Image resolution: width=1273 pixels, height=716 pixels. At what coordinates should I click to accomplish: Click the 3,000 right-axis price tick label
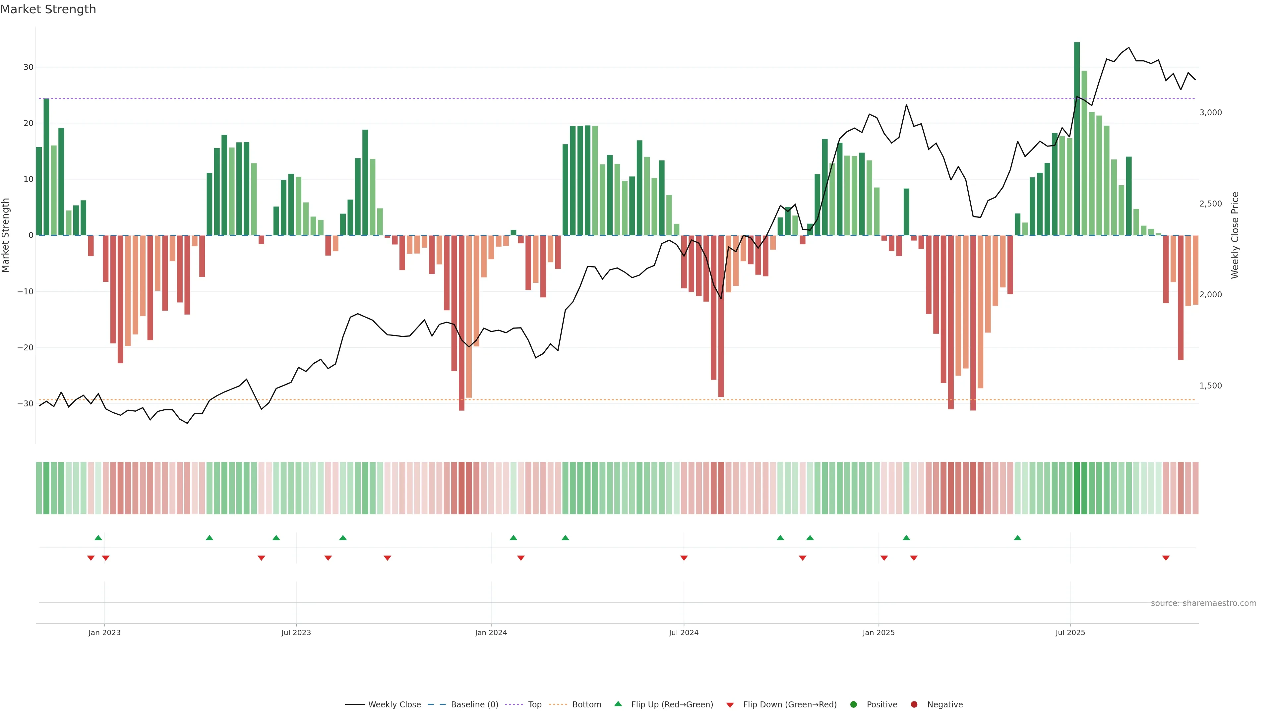[1210, 113]
